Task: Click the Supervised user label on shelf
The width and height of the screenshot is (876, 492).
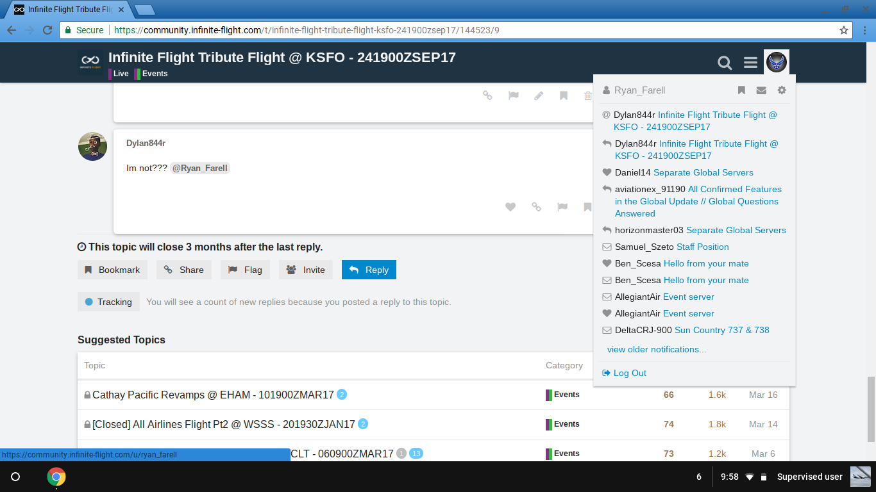Action: [x=810, y=477]
